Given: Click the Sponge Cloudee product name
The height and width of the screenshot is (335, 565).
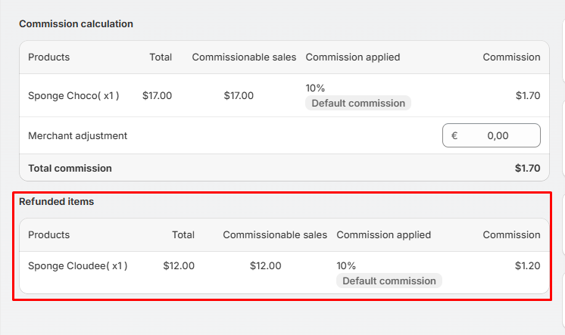Looking at the screenshot, I should 77,265.
